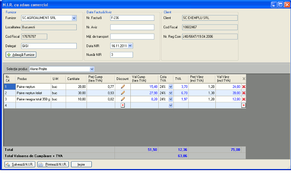291x189 pixels.
Task: Click the purchase plus TVA total 63,86
Action: click(x=183, y=156)
